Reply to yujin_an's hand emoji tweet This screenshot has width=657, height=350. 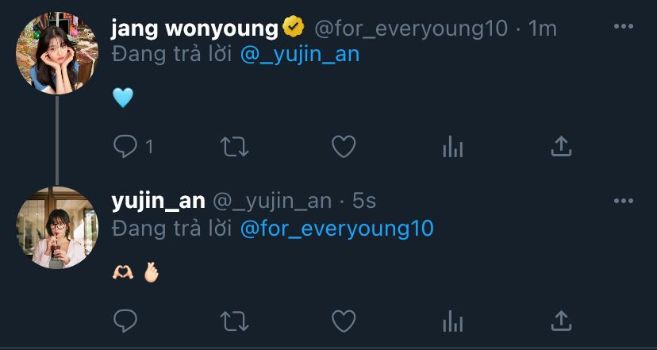click(125, 321)
